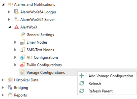Image resolution: width=137 pixels, height=99 pixels.
Task: Expand the AlarmWorX64 Logger node
Action: coord(9,12)
